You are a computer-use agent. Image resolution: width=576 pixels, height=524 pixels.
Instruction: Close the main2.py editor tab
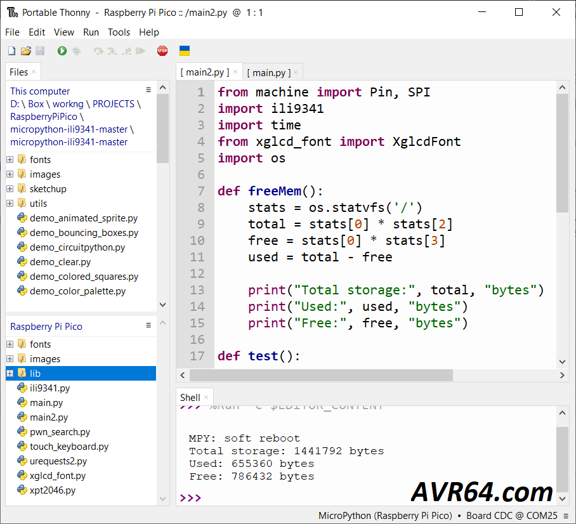coord(235,72)
